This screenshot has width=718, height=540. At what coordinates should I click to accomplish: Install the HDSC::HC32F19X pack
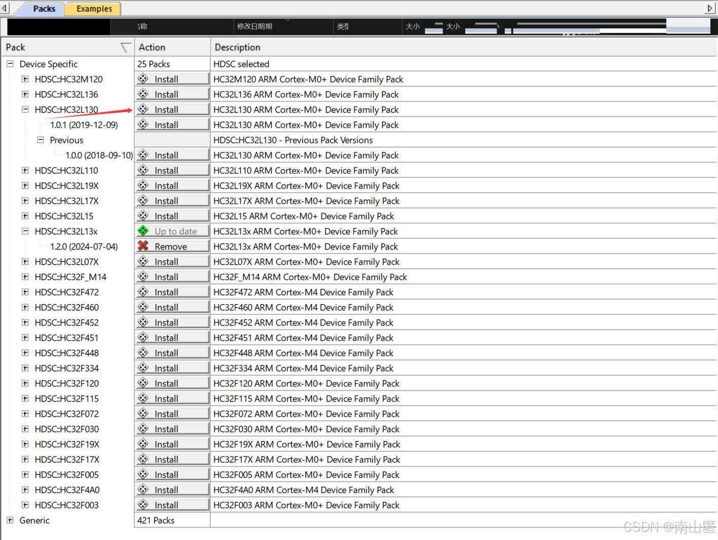pos(172,444)
